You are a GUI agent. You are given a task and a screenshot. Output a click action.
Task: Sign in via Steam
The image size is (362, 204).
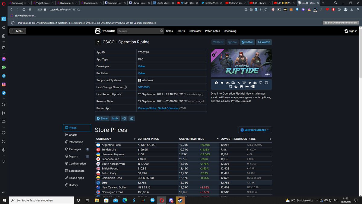[x=351, y=31]
